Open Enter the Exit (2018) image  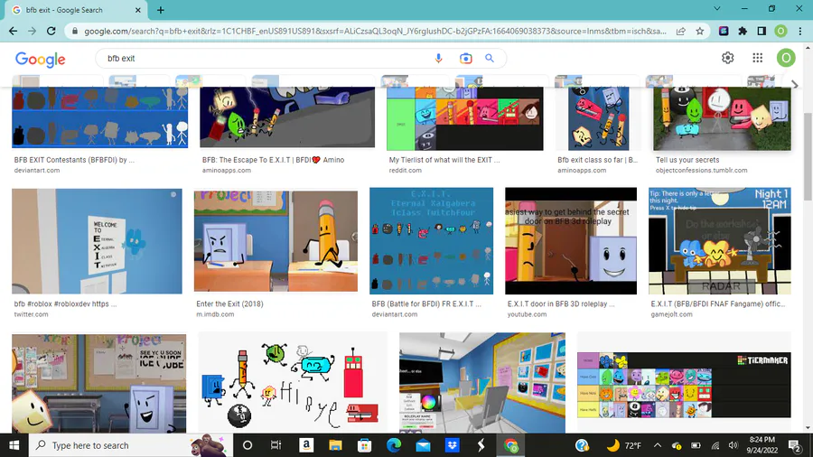tap(276, 241)
